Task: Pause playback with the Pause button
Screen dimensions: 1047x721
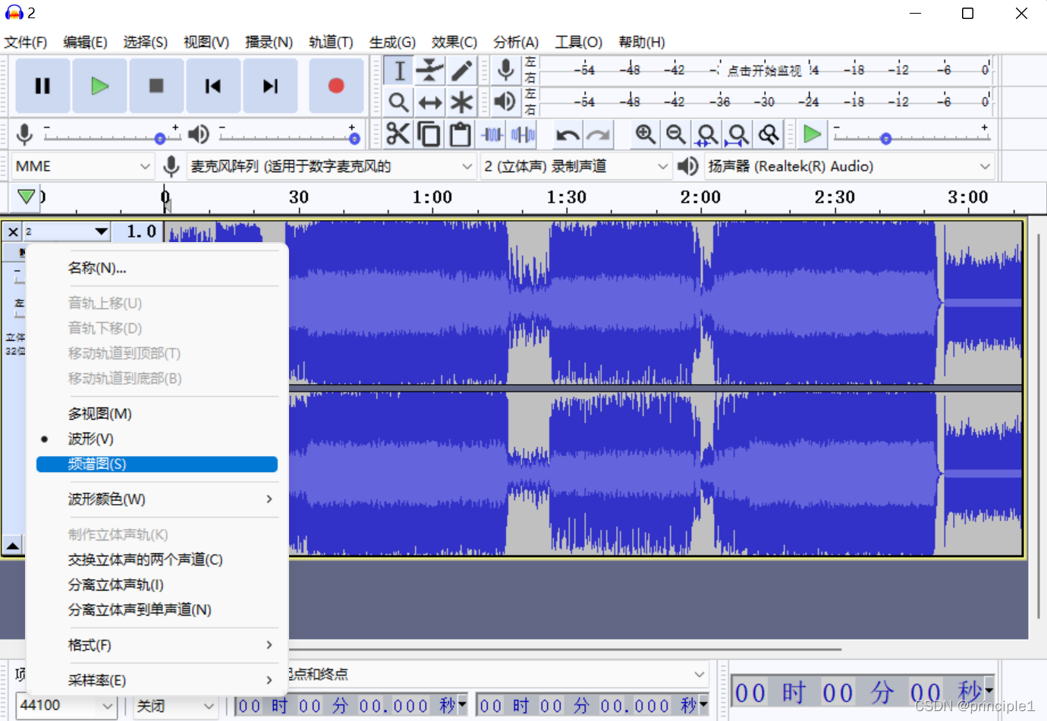Action: pos(42,86)
